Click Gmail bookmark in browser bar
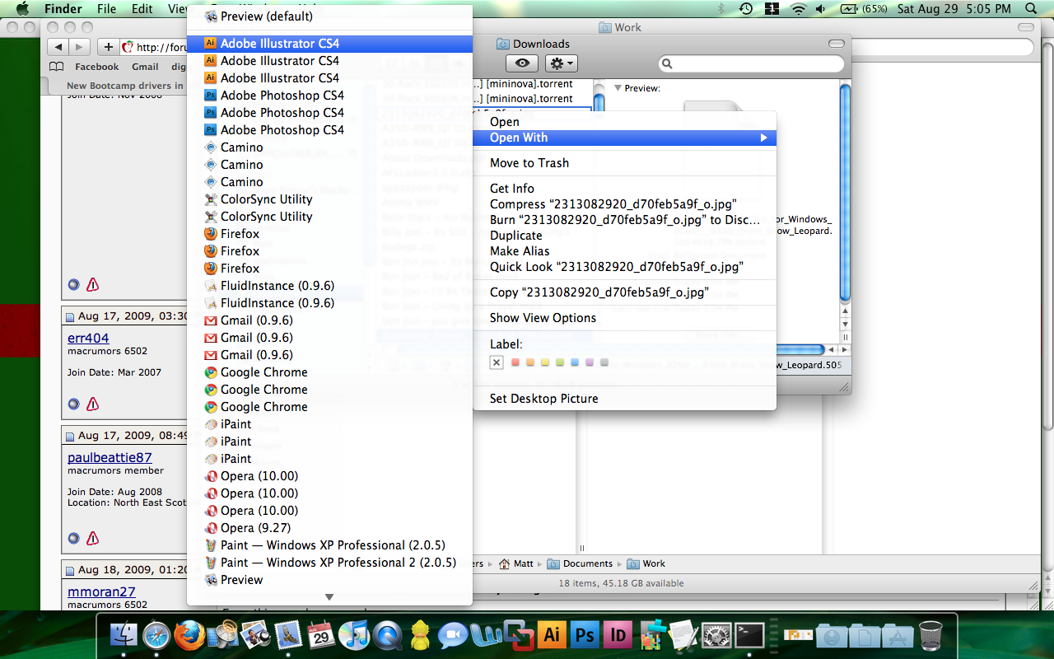The image size is (1054, 659). pos(145,67)
